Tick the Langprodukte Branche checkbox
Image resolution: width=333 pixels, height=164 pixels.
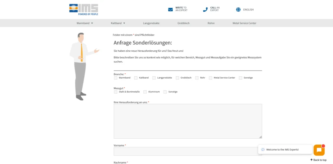click(154, 78)
